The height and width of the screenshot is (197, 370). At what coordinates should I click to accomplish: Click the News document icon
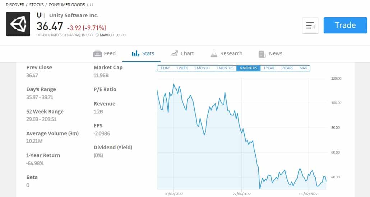click(x=262, y=54)
